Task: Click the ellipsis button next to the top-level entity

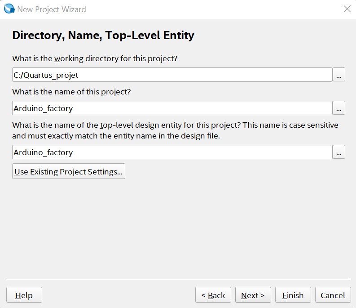Action: [339, 152]
